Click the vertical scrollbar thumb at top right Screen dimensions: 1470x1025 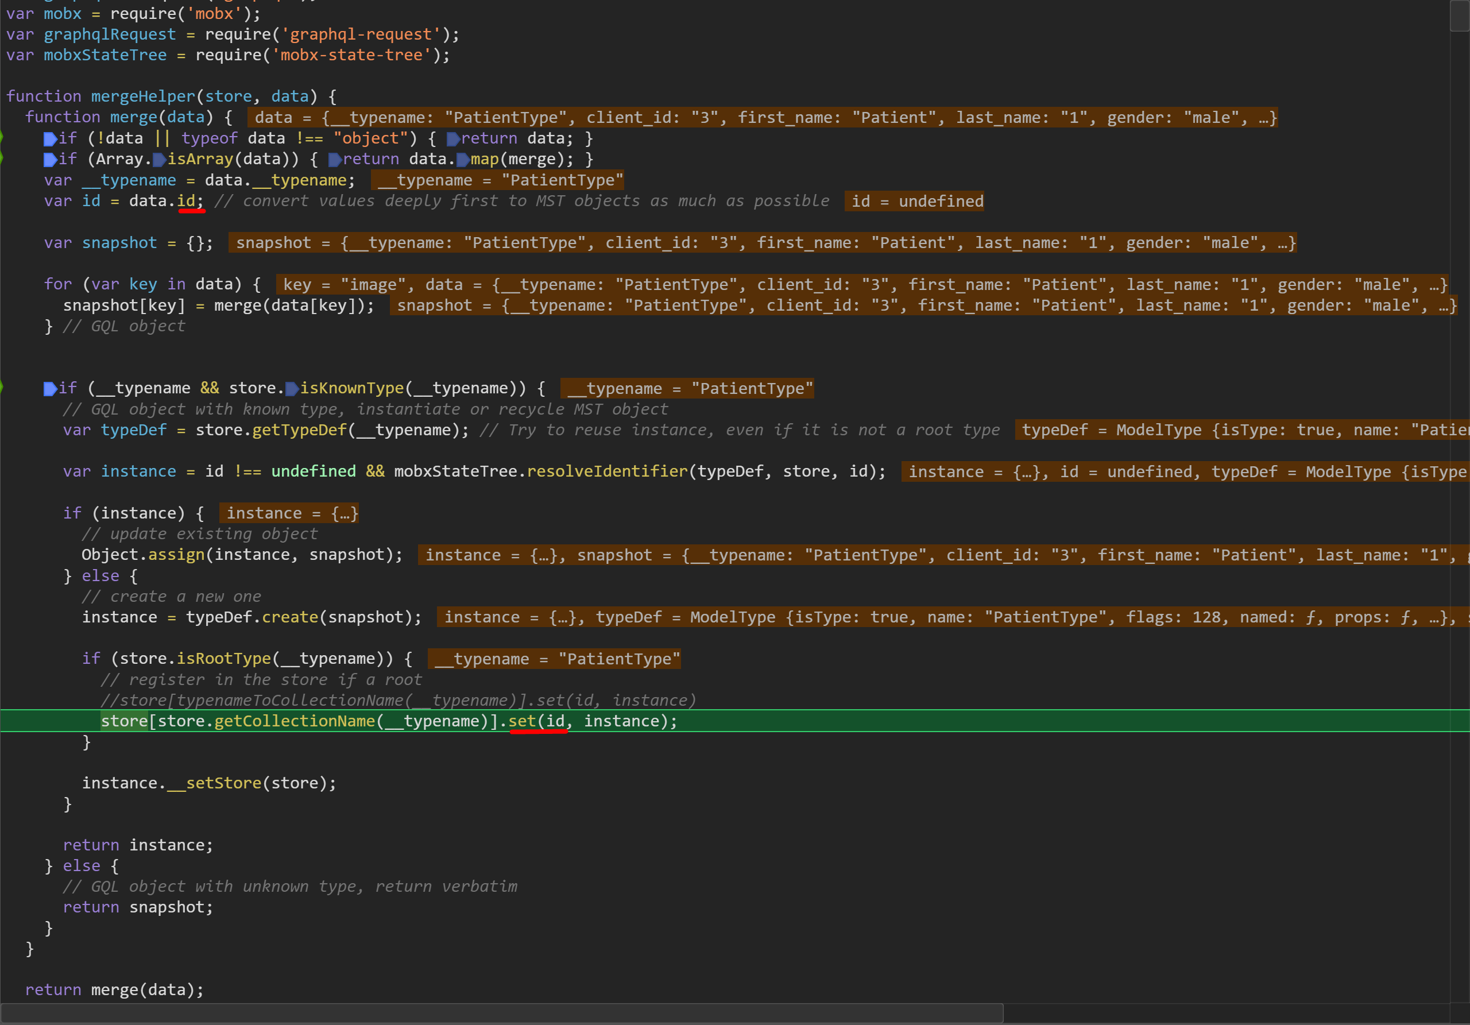1459,16
